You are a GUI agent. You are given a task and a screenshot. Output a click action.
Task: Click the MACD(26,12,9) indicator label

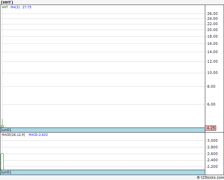coord(13,135)
